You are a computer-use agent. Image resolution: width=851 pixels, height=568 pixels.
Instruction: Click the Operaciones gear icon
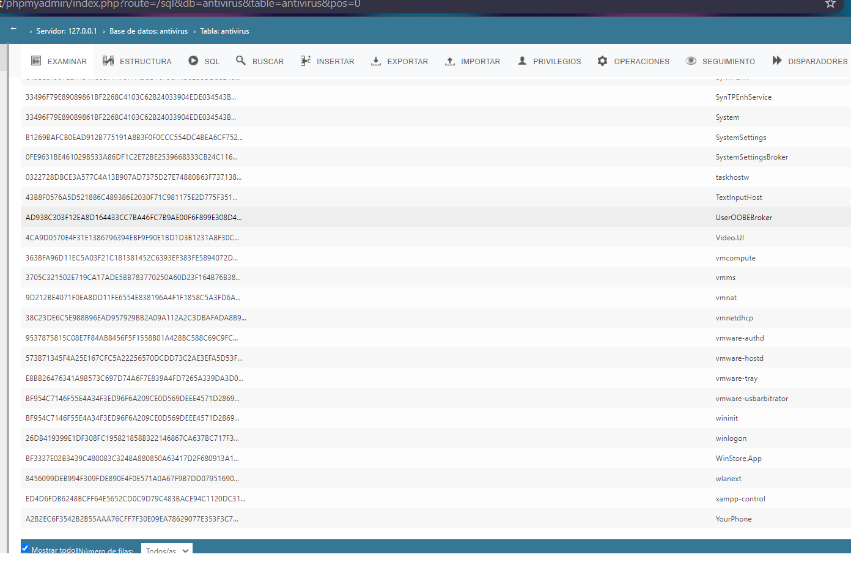tap(603, 61)
